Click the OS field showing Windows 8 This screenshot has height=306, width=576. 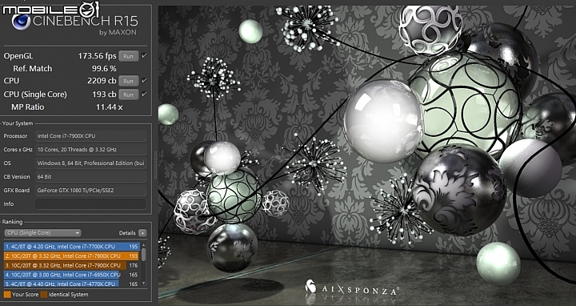tap(90, 163)
